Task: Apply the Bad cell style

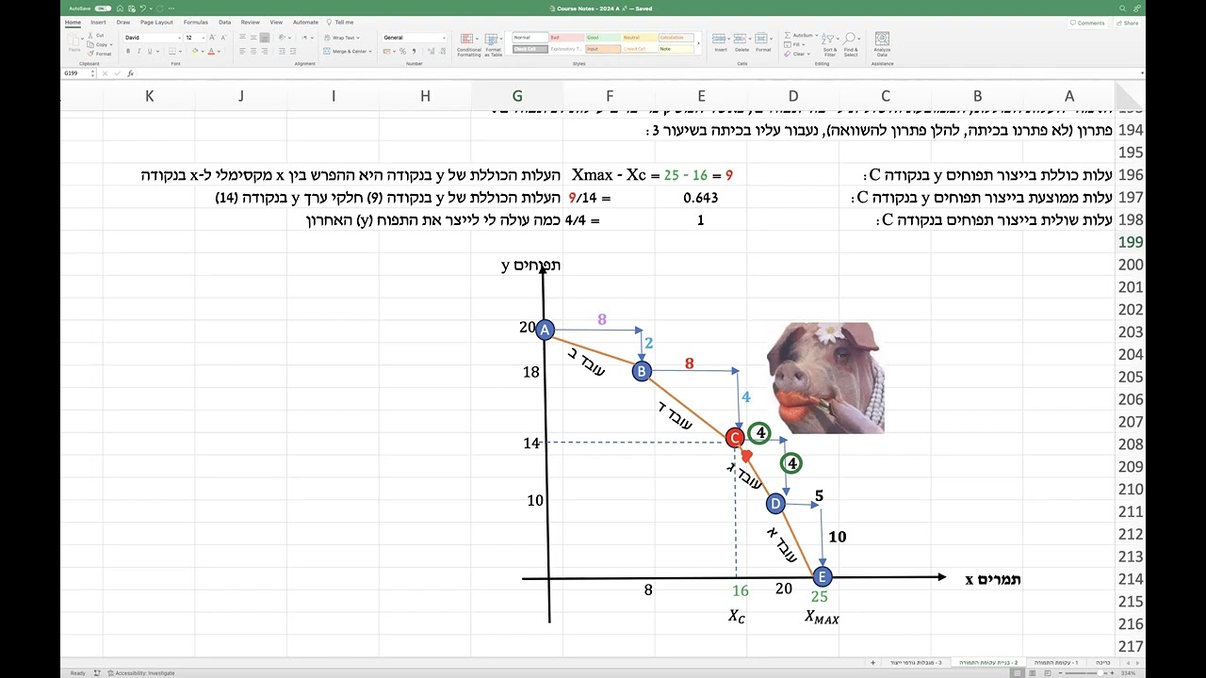Action: (566, 38)
